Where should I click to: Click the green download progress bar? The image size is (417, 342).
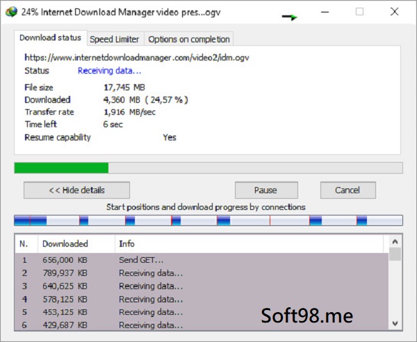click(x=208, y=168)
